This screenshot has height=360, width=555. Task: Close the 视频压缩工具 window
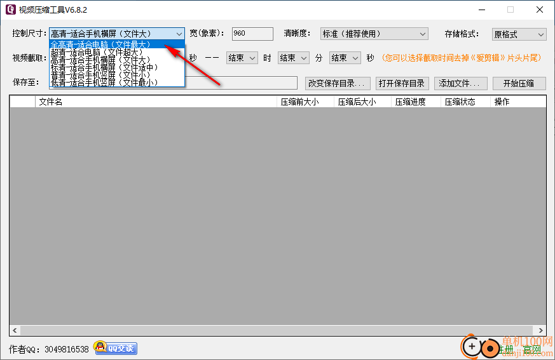tap(540, 10)
